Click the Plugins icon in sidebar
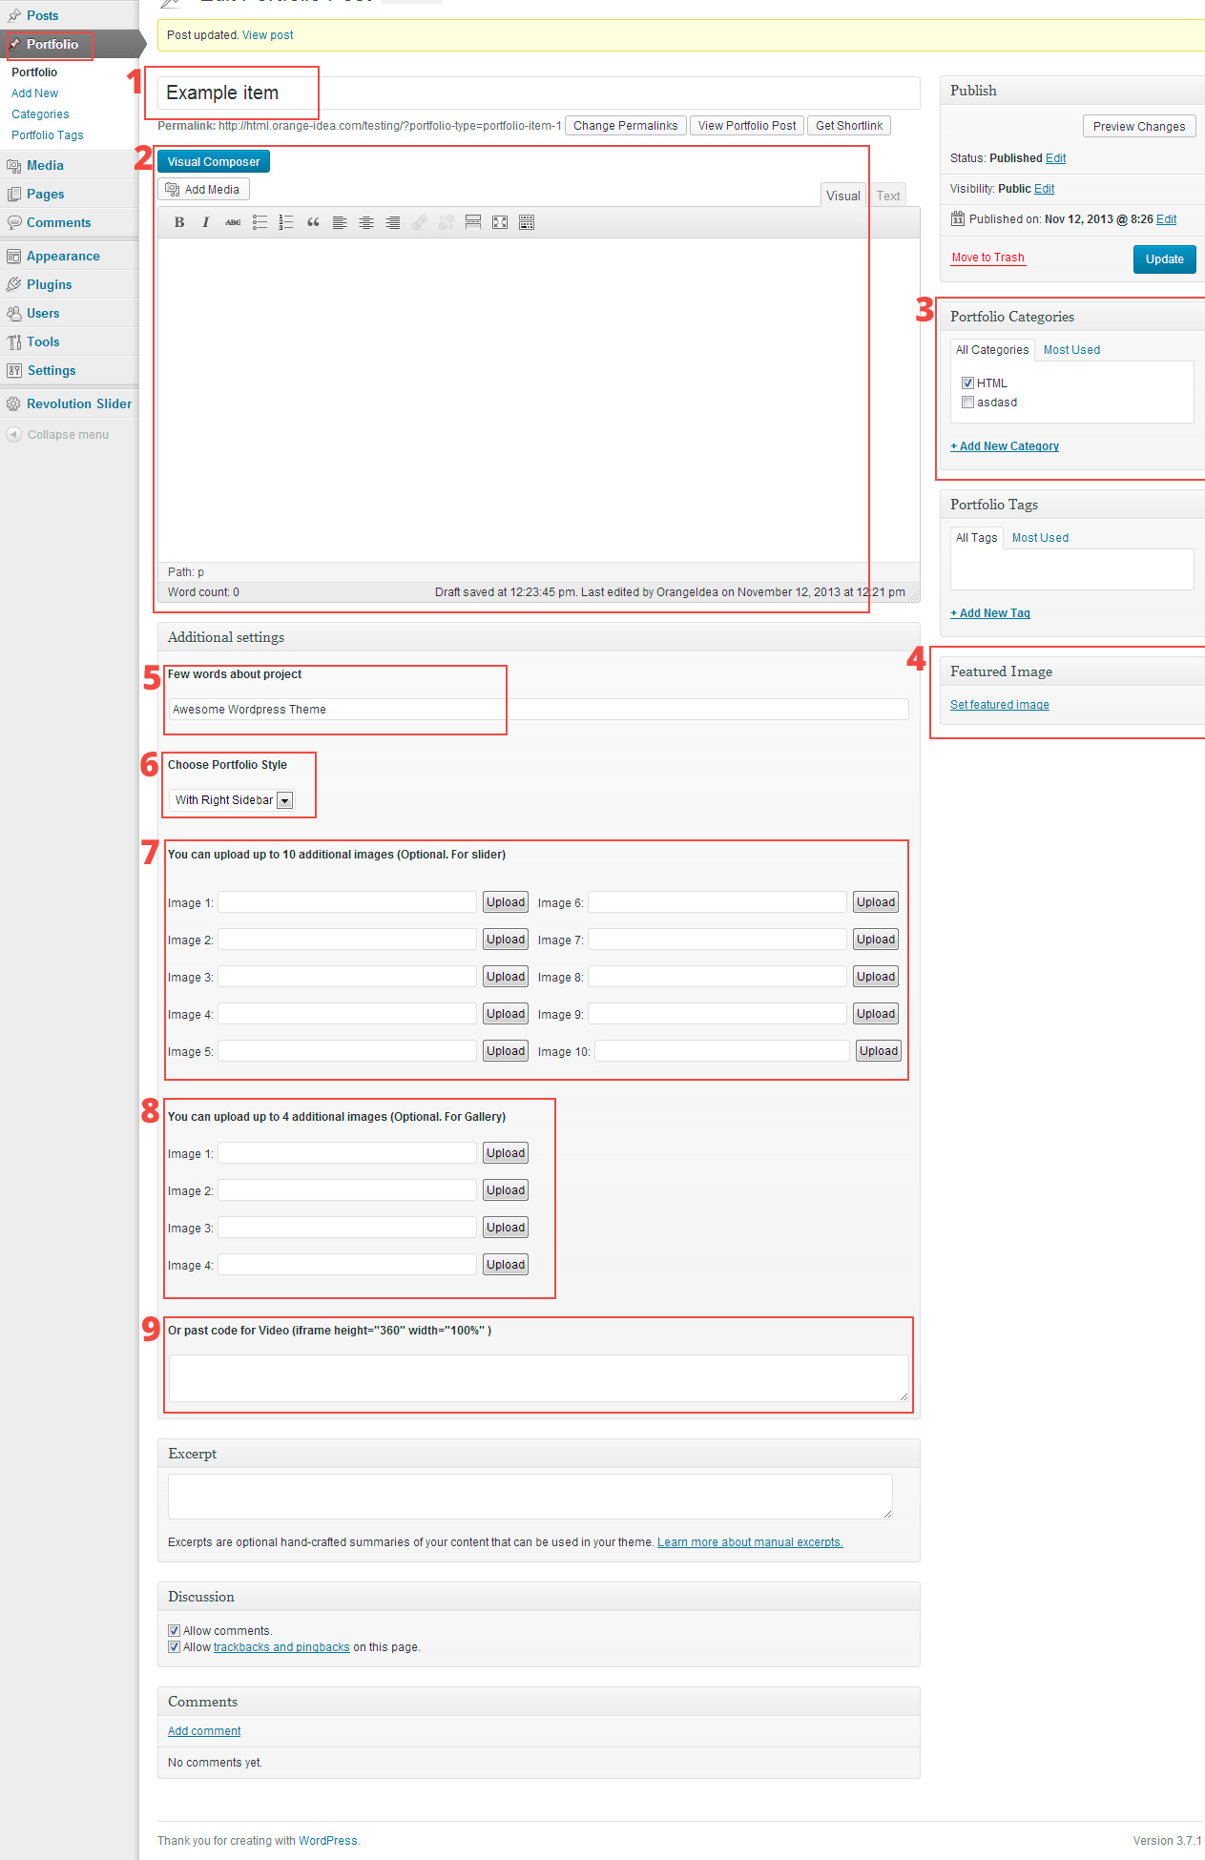Image resolution: width=1205 pixels, height=1860 pixels. click(x=13, y=285)
